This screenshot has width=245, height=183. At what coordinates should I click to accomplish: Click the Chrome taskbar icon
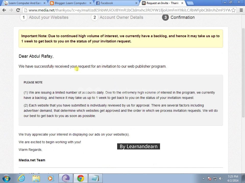click(x=80, y=178)
